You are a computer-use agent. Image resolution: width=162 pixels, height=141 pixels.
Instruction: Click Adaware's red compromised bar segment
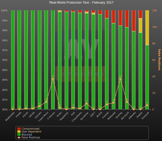tap(134, 21)
